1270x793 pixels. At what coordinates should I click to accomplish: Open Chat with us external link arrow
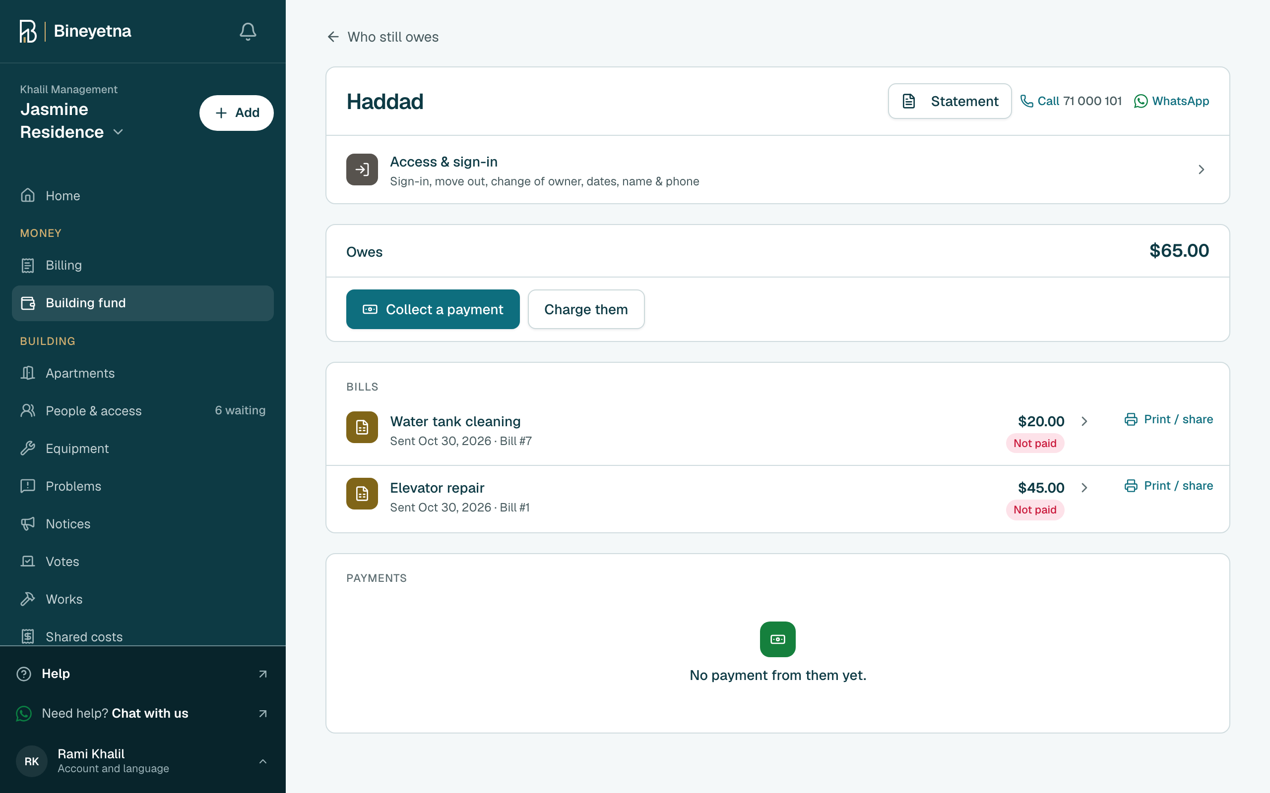(263, 714)
